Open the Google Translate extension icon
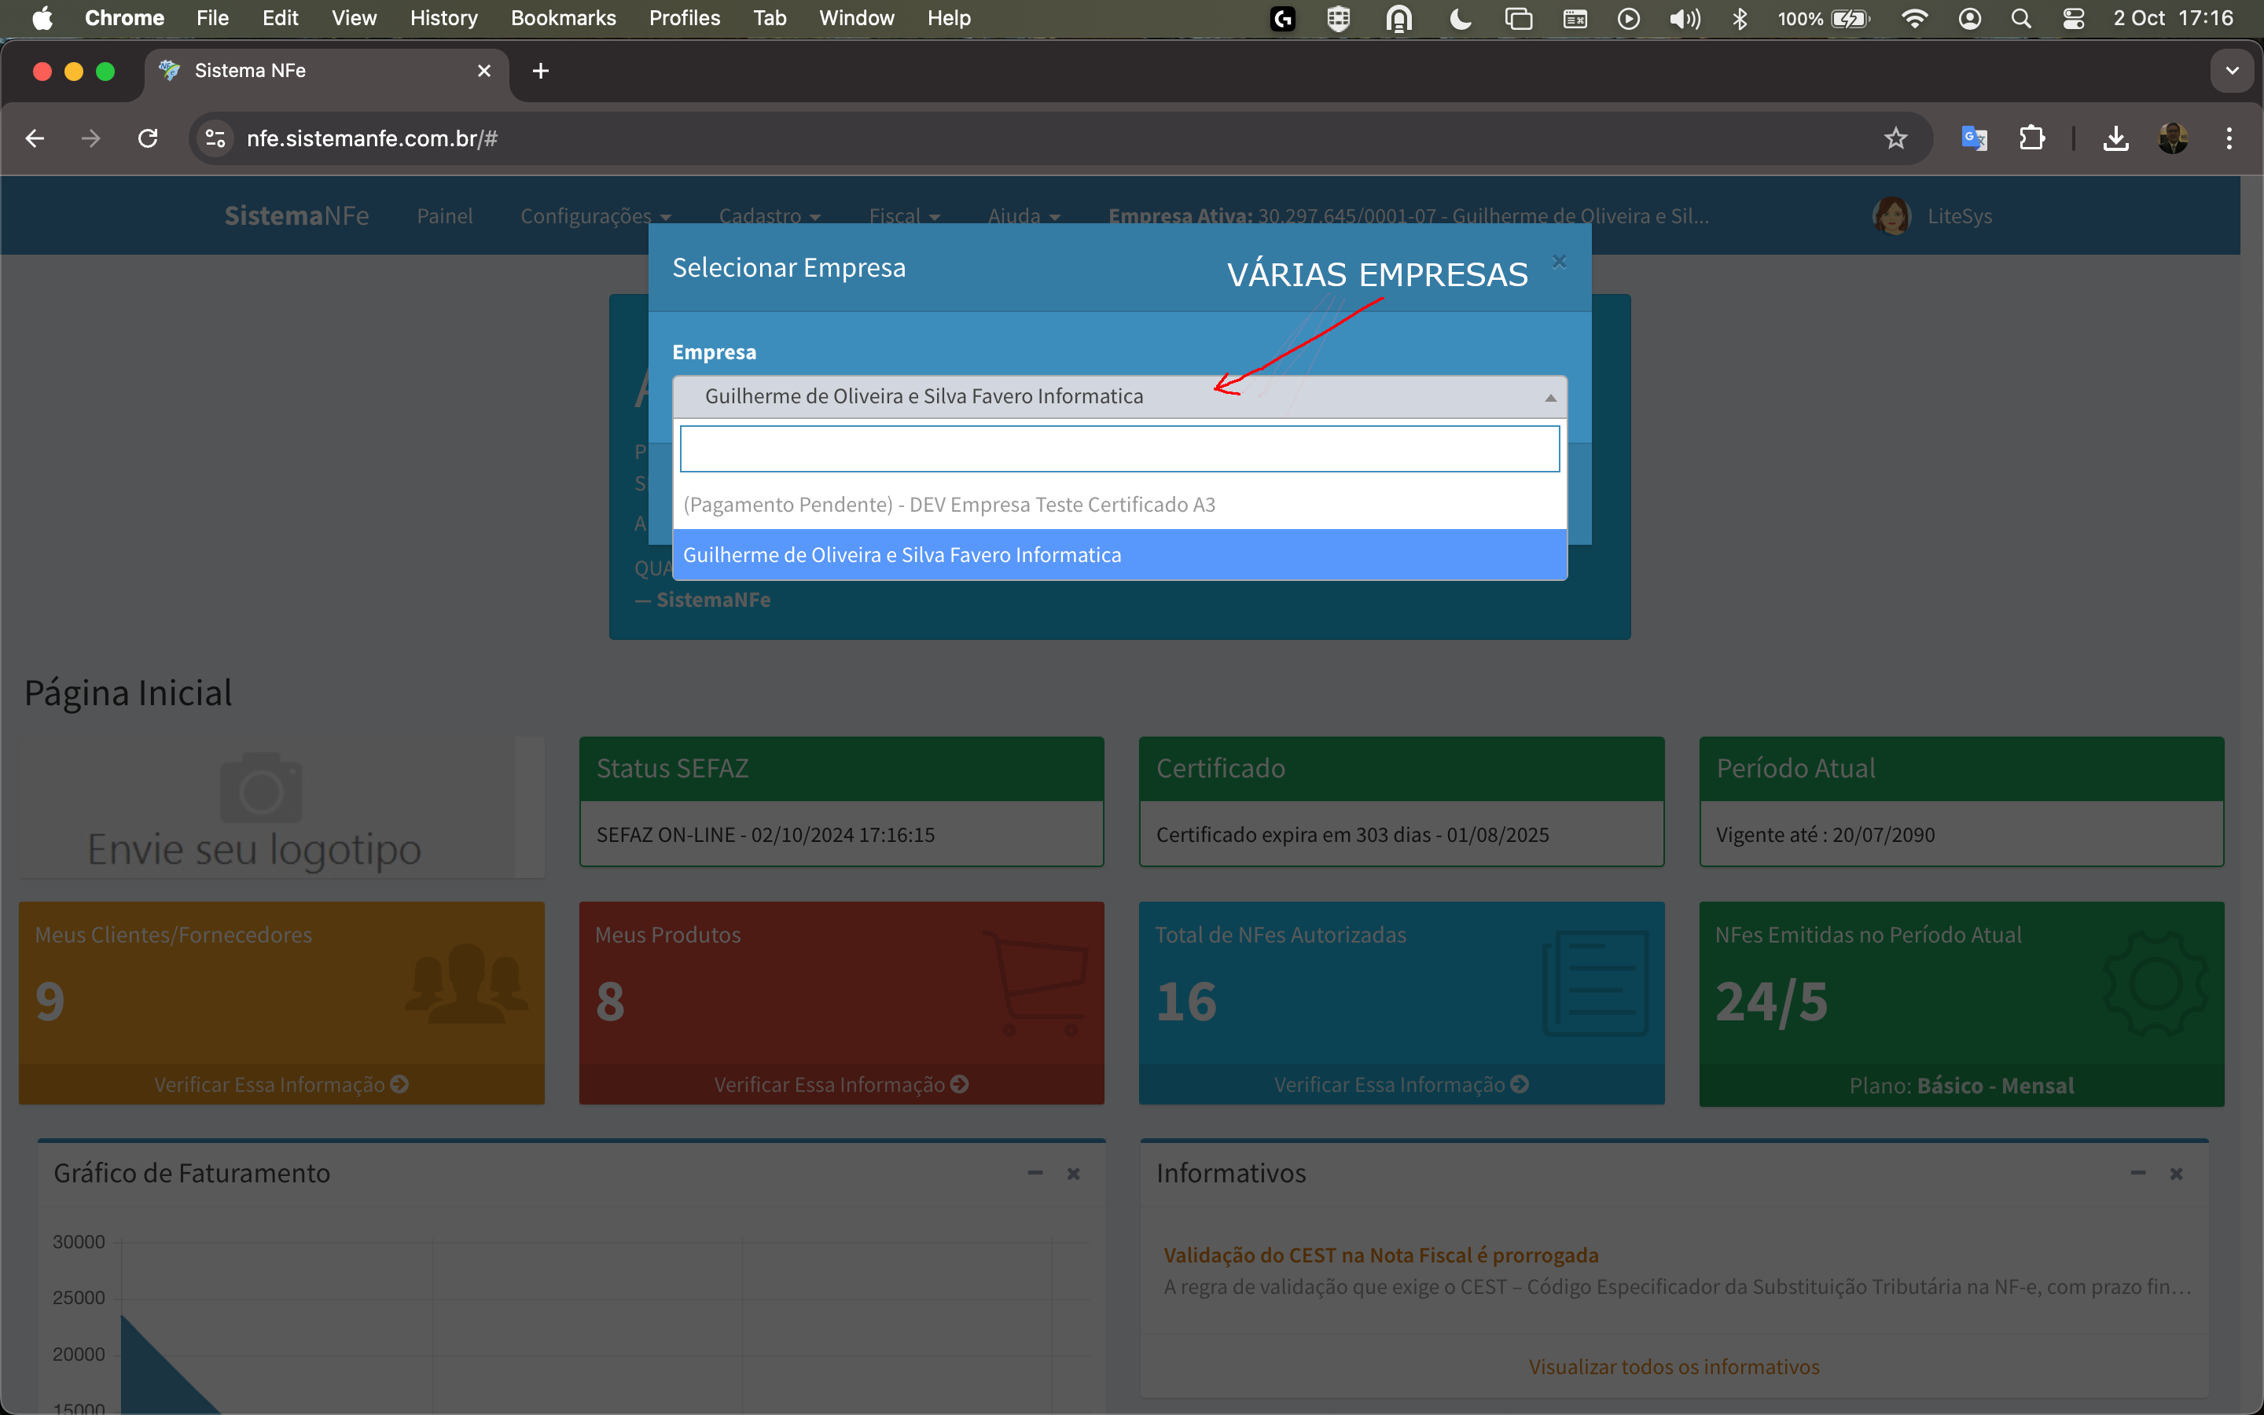 [x=1974, y=138]
